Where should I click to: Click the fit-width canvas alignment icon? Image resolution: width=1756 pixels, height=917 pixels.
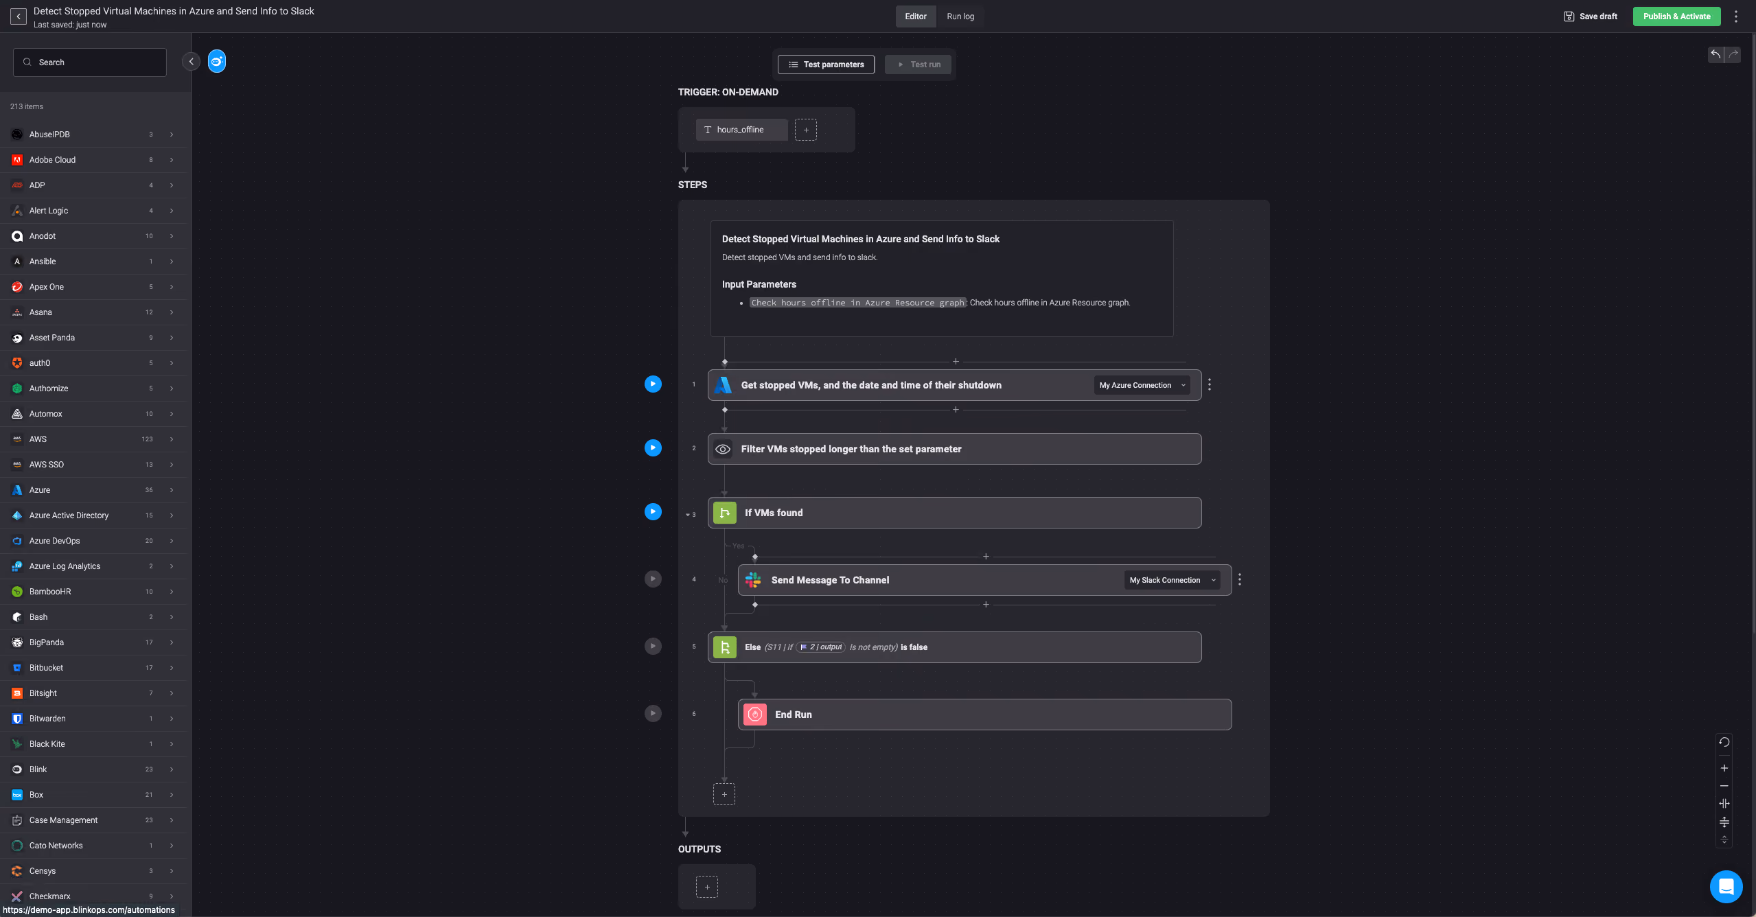1724,804
